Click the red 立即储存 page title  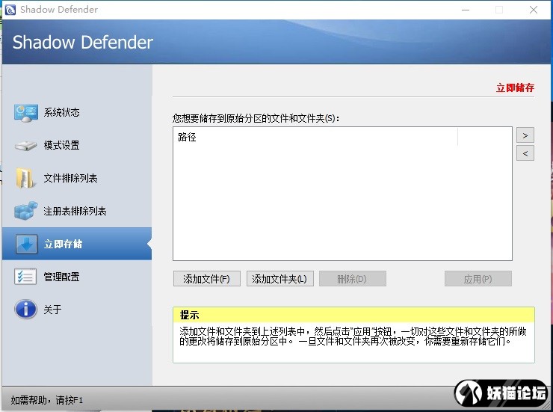[515, 87]
